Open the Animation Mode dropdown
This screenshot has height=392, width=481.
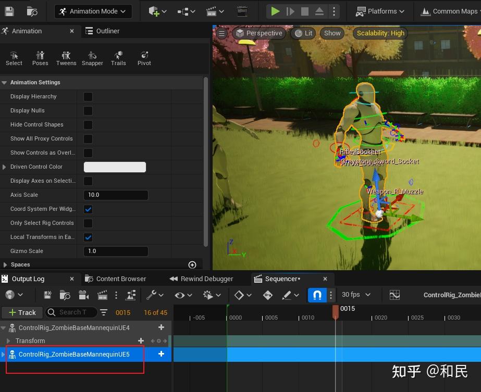click(93, 11)
